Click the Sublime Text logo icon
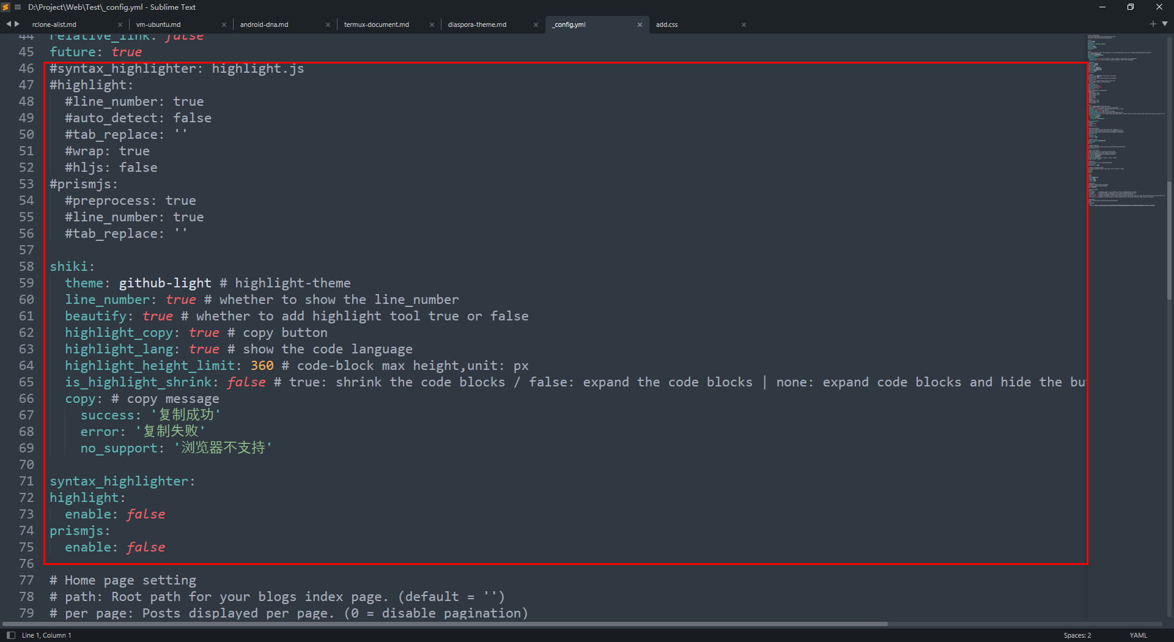Screen dimensions: 1174x642 click(6, 7)
